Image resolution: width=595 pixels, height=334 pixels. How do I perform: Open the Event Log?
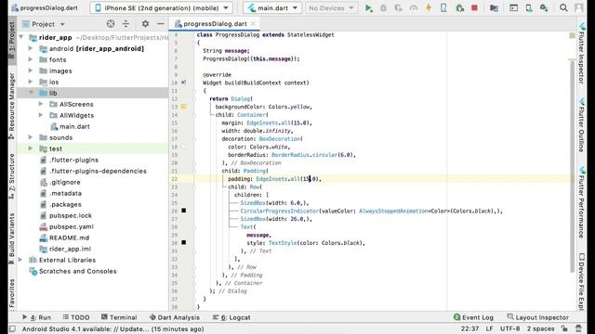[x=473, y=317]
